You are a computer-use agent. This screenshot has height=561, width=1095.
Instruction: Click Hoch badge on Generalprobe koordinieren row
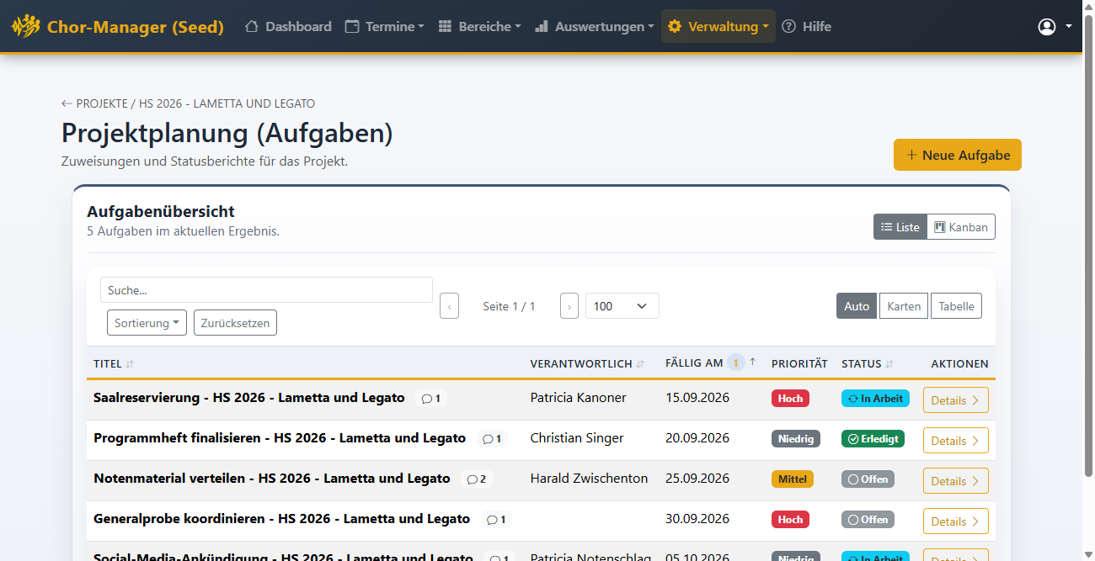click(x=790, y=520)
